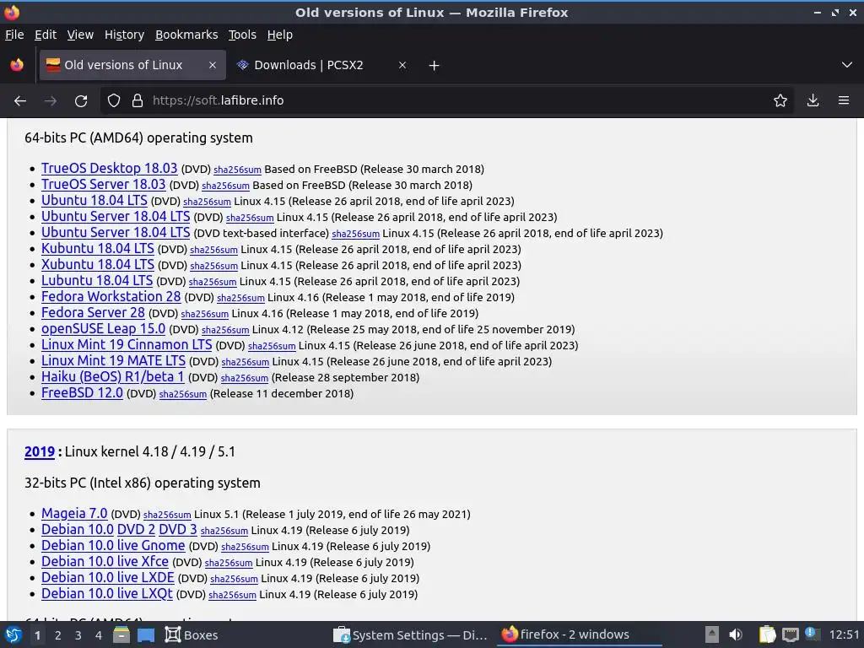Open the clipboard tray icon
The width and height of the screenshot is (864, 648).
767,634
